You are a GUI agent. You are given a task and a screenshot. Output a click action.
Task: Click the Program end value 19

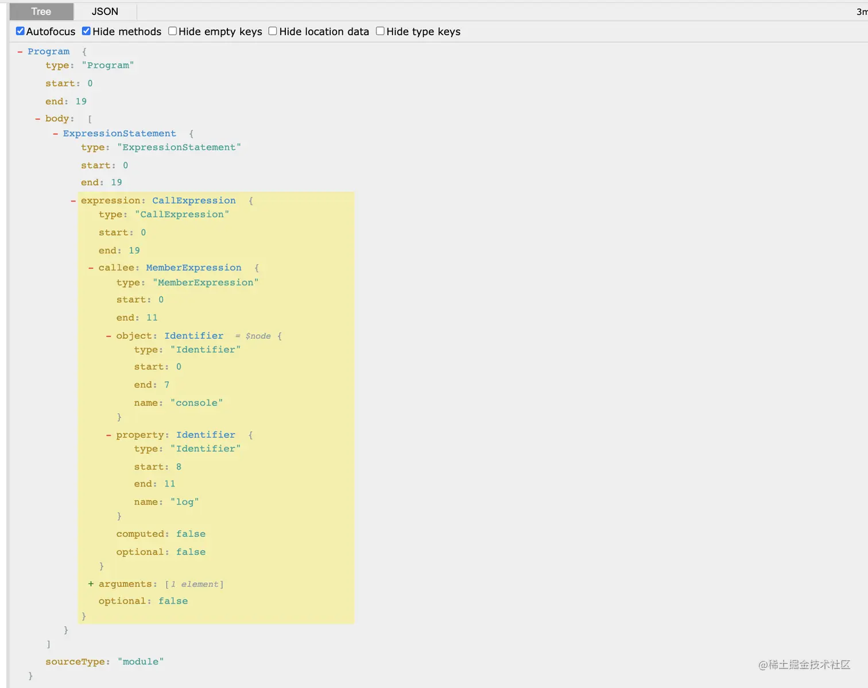81,102
